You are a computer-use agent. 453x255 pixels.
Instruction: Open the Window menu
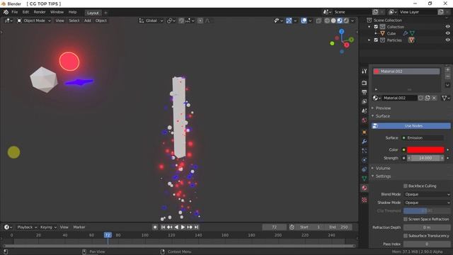(x=57, y=12)
